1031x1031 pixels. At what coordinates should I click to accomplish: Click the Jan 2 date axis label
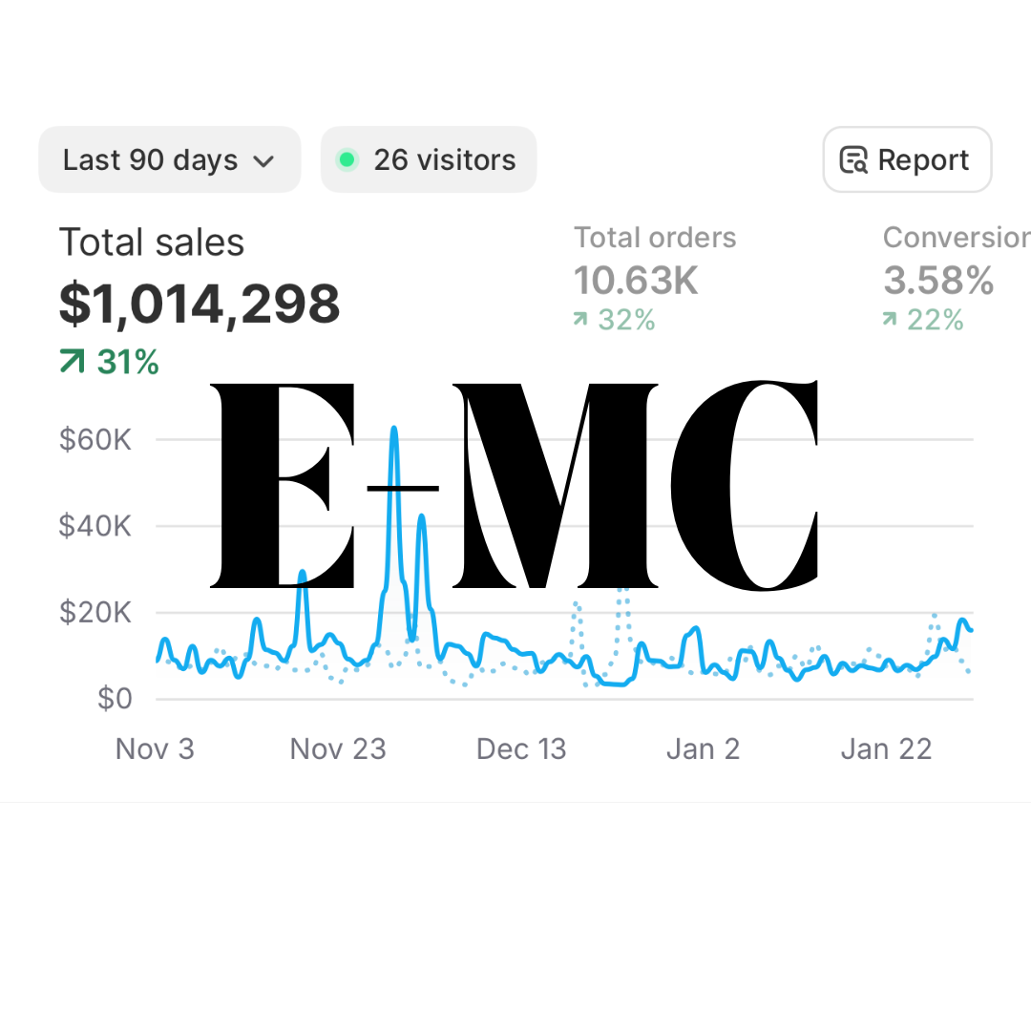pyautogui.click(x=703, y=748)
